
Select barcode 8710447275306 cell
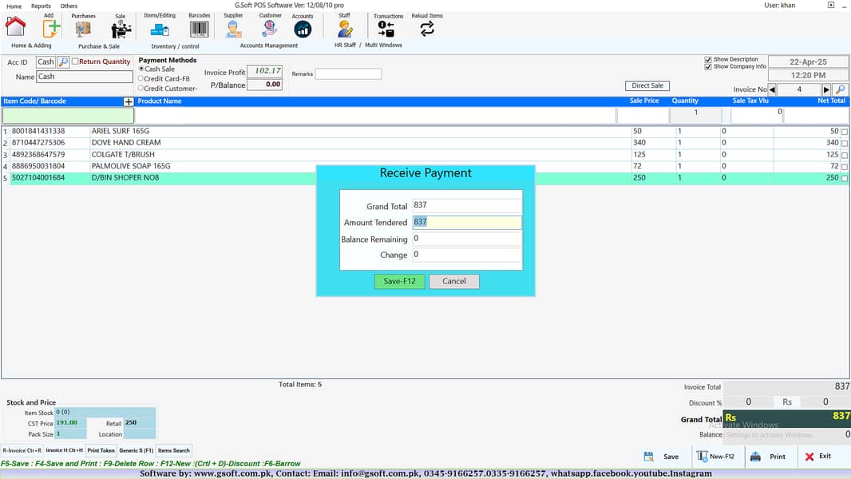pos(50,143)
